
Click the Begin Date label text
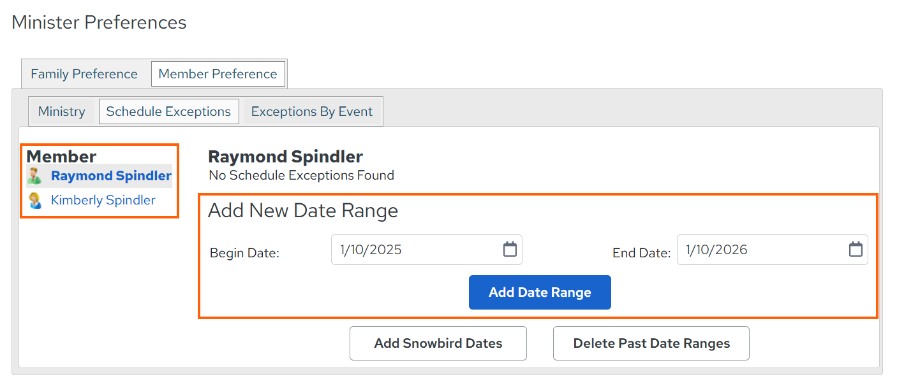245,253
